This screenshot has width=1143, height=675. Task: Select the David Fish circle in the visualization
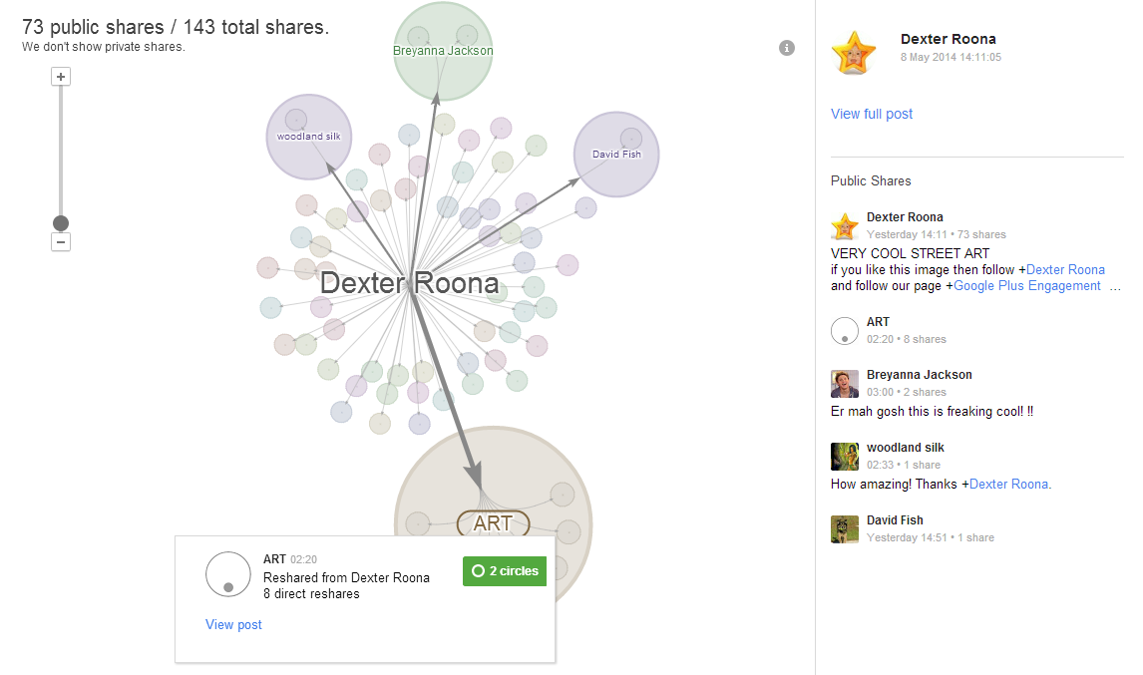coord(615,154)
